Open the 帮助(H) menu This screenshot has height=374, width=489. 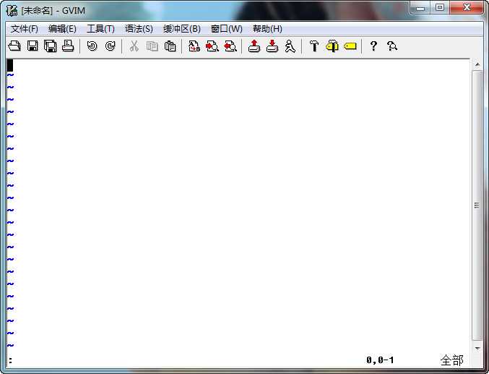tap(267, 29)
